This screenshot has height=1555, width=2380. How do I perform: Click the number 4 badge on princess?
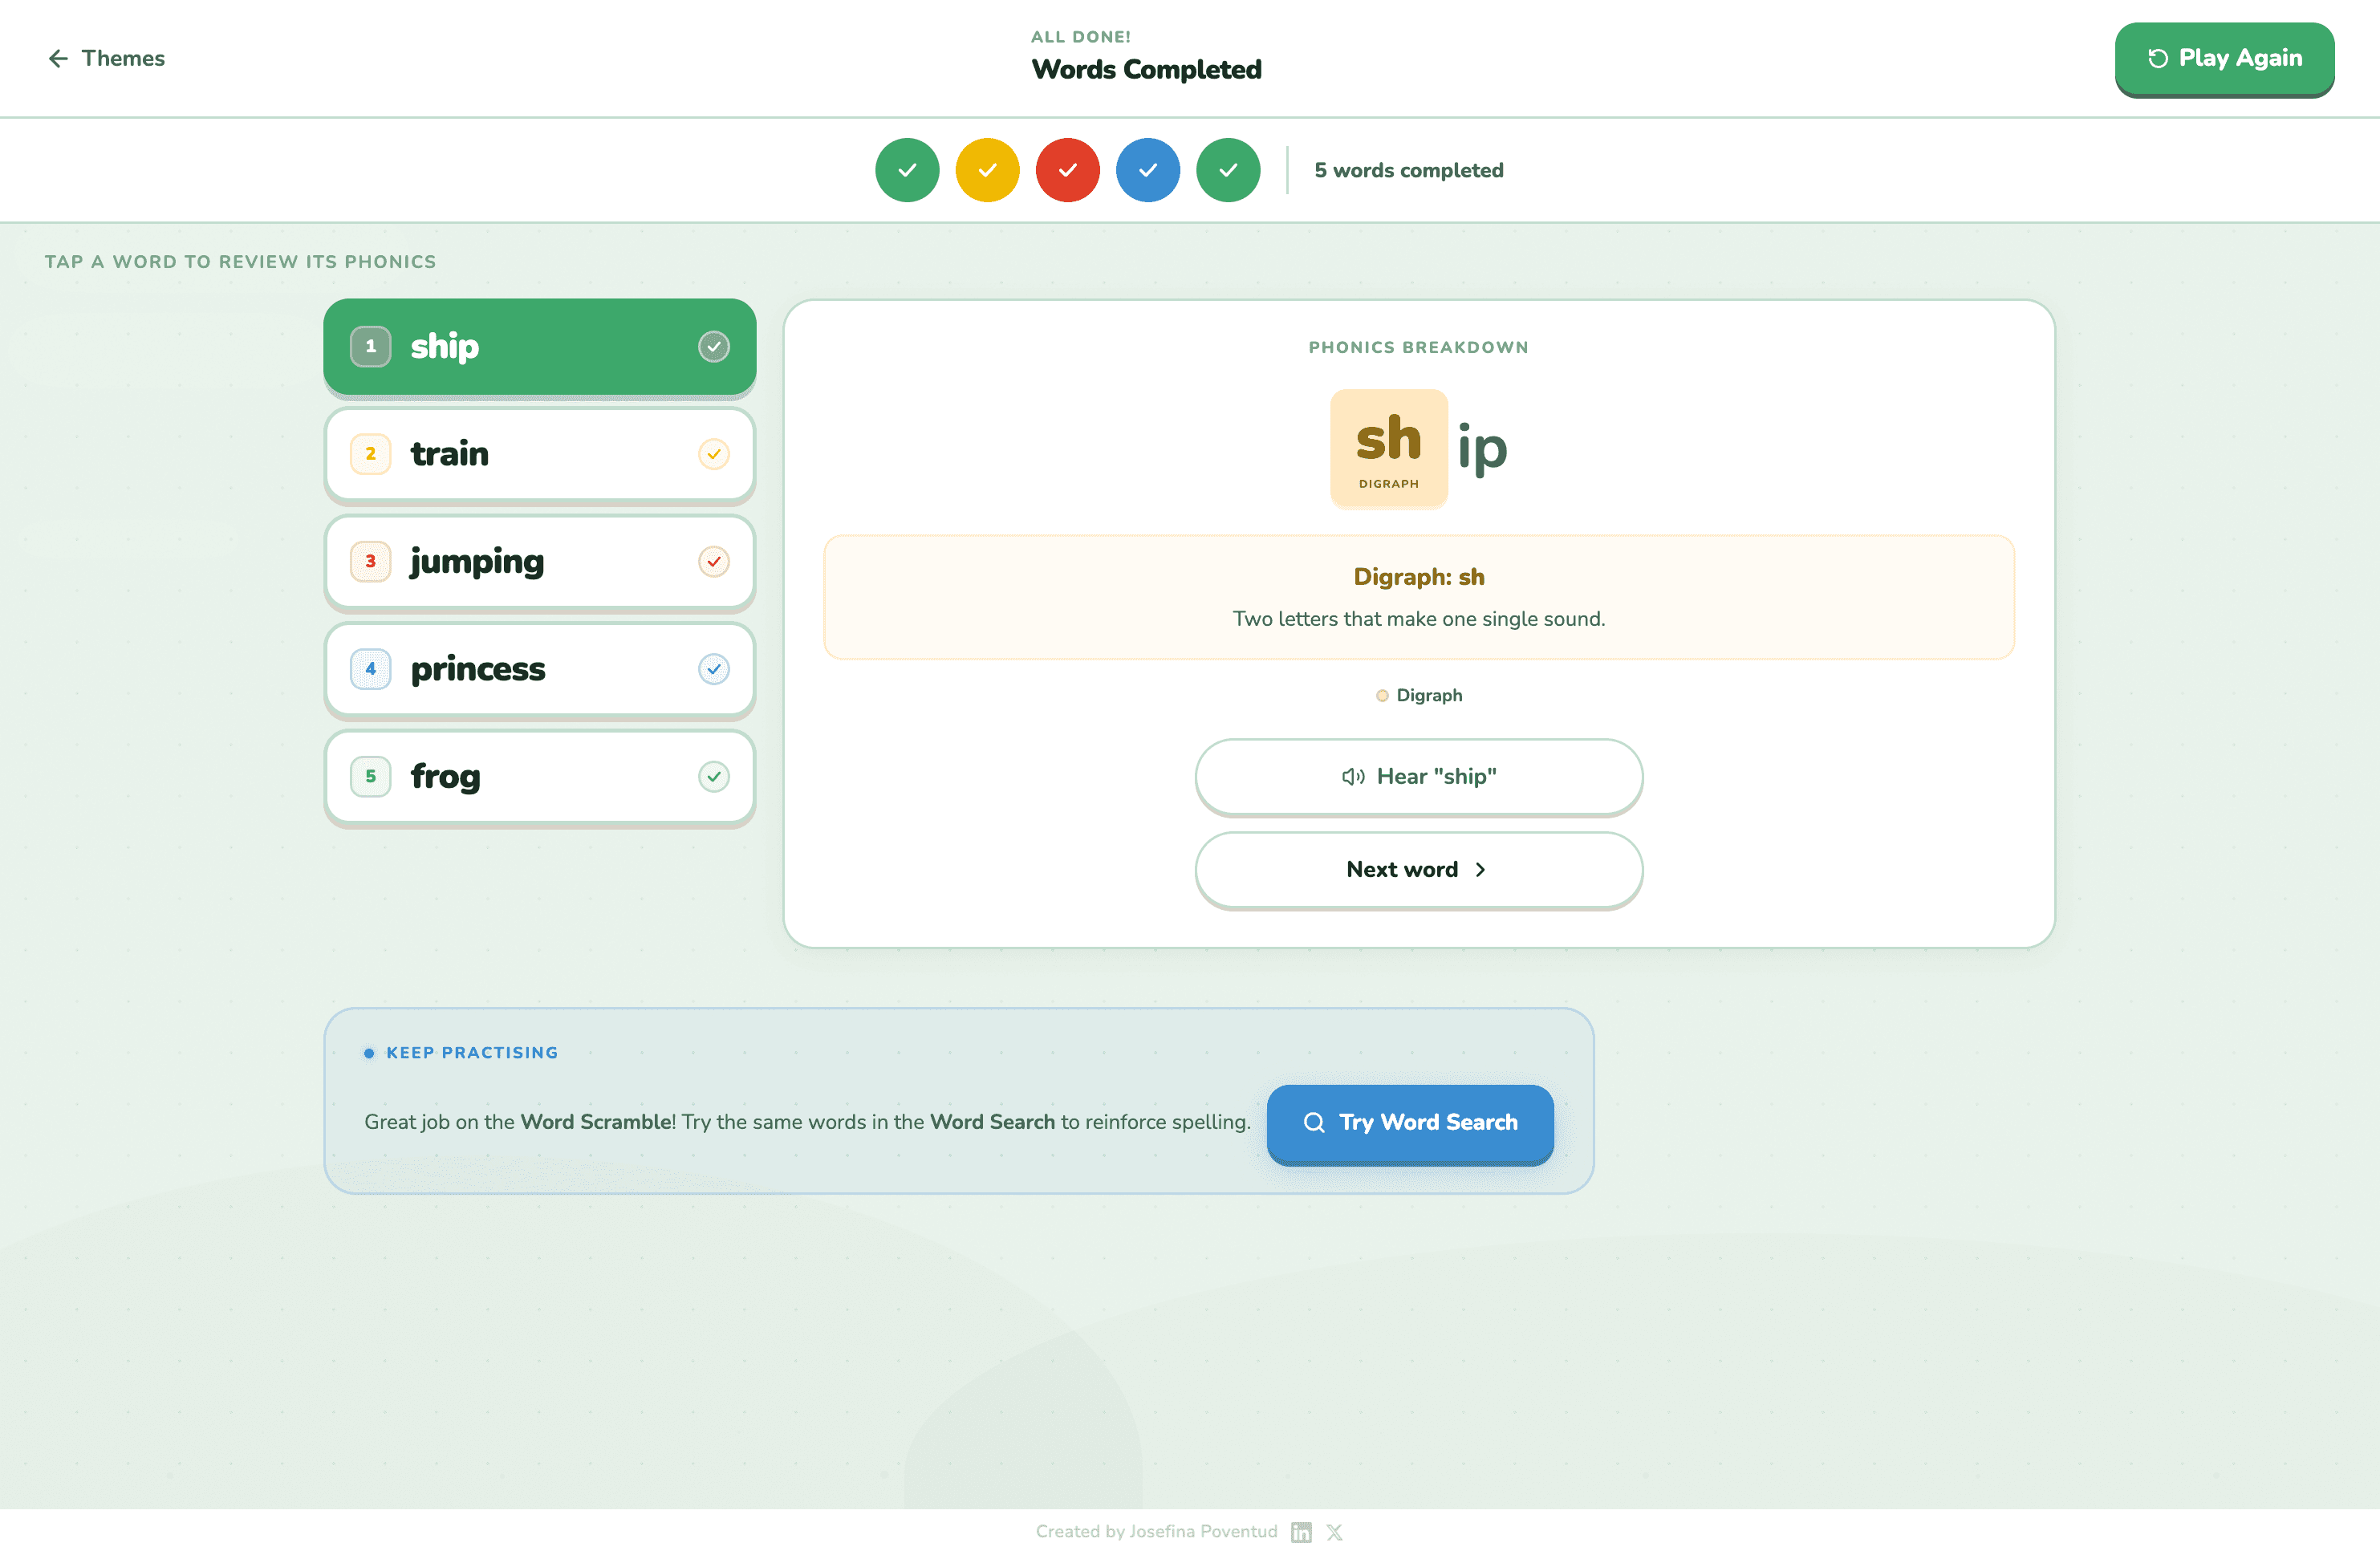(x=370, y=669)
